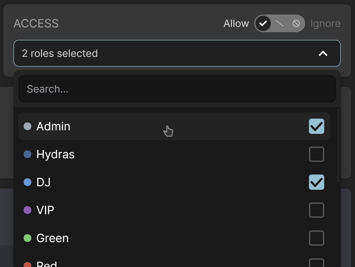
Task: Click the Red role's color dot
Action: (27, 264)
